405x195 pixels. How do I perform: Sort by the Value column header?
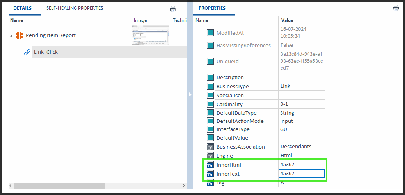[287, 20]
